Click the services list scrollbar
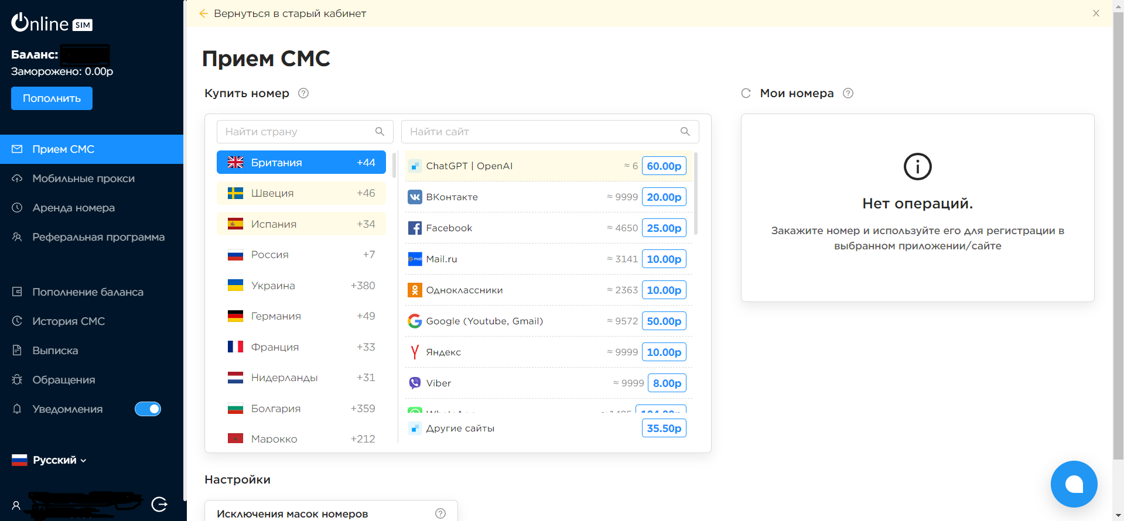 [x=695, y=193]
